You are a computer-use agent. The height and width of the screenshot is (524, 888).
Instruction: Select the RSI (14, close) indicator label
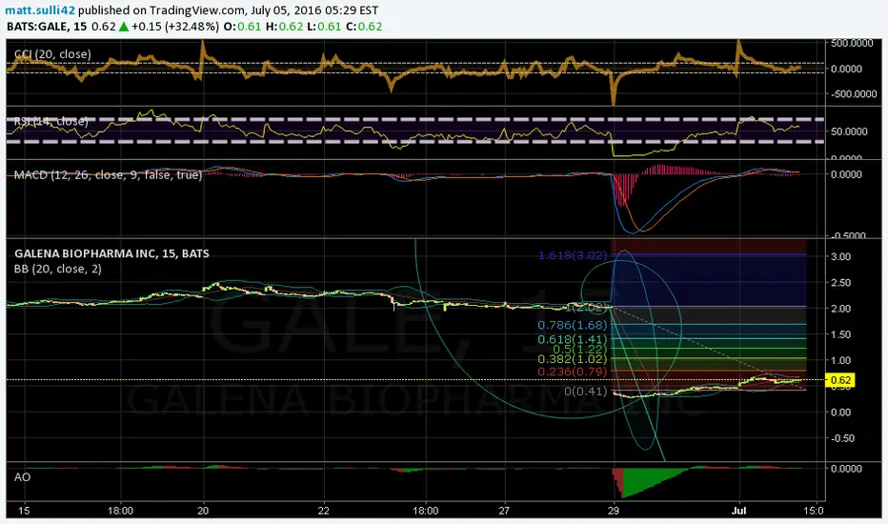point(50,121)
